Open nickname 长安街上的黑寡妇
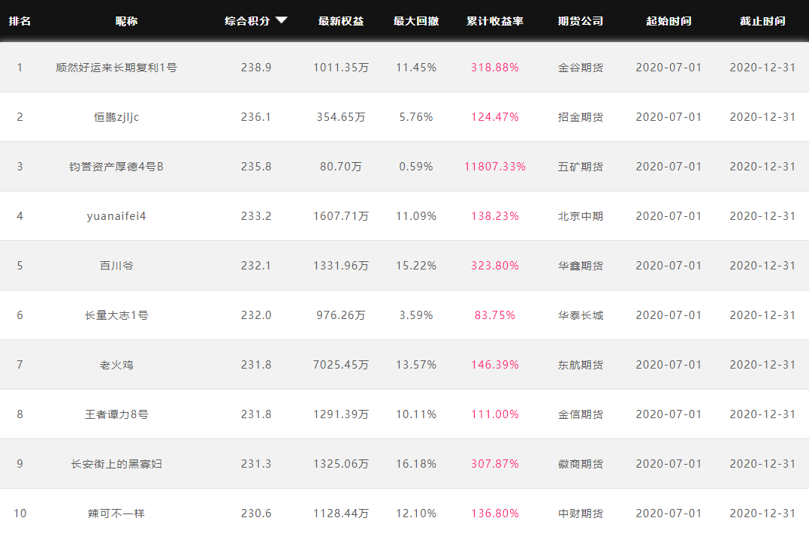809x536 pixels. point(116,463)
